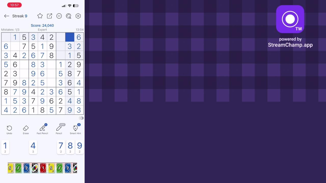The image size is (326, 183).
Task: Go back using the arrow beside Streak
Action: click(x=7, y=16)
